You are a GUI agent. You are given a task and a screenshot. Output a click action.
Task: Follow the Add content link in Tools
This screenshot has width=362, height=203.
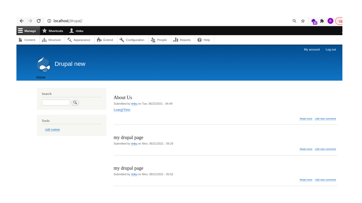[x=52, y=130]
